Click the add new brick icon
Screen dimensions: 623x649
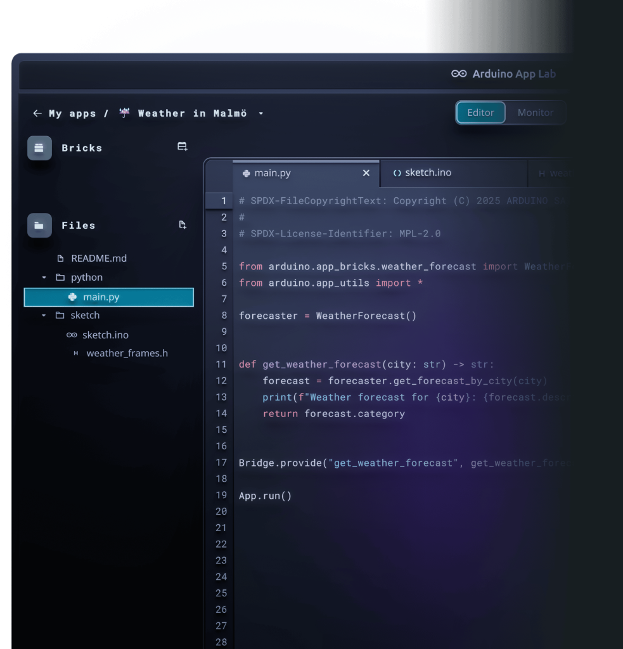click(183, 146)
